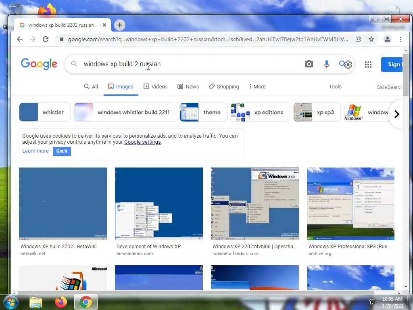
Task: Click the vertical page scrollbar thumb
Action: coord(406,75)
